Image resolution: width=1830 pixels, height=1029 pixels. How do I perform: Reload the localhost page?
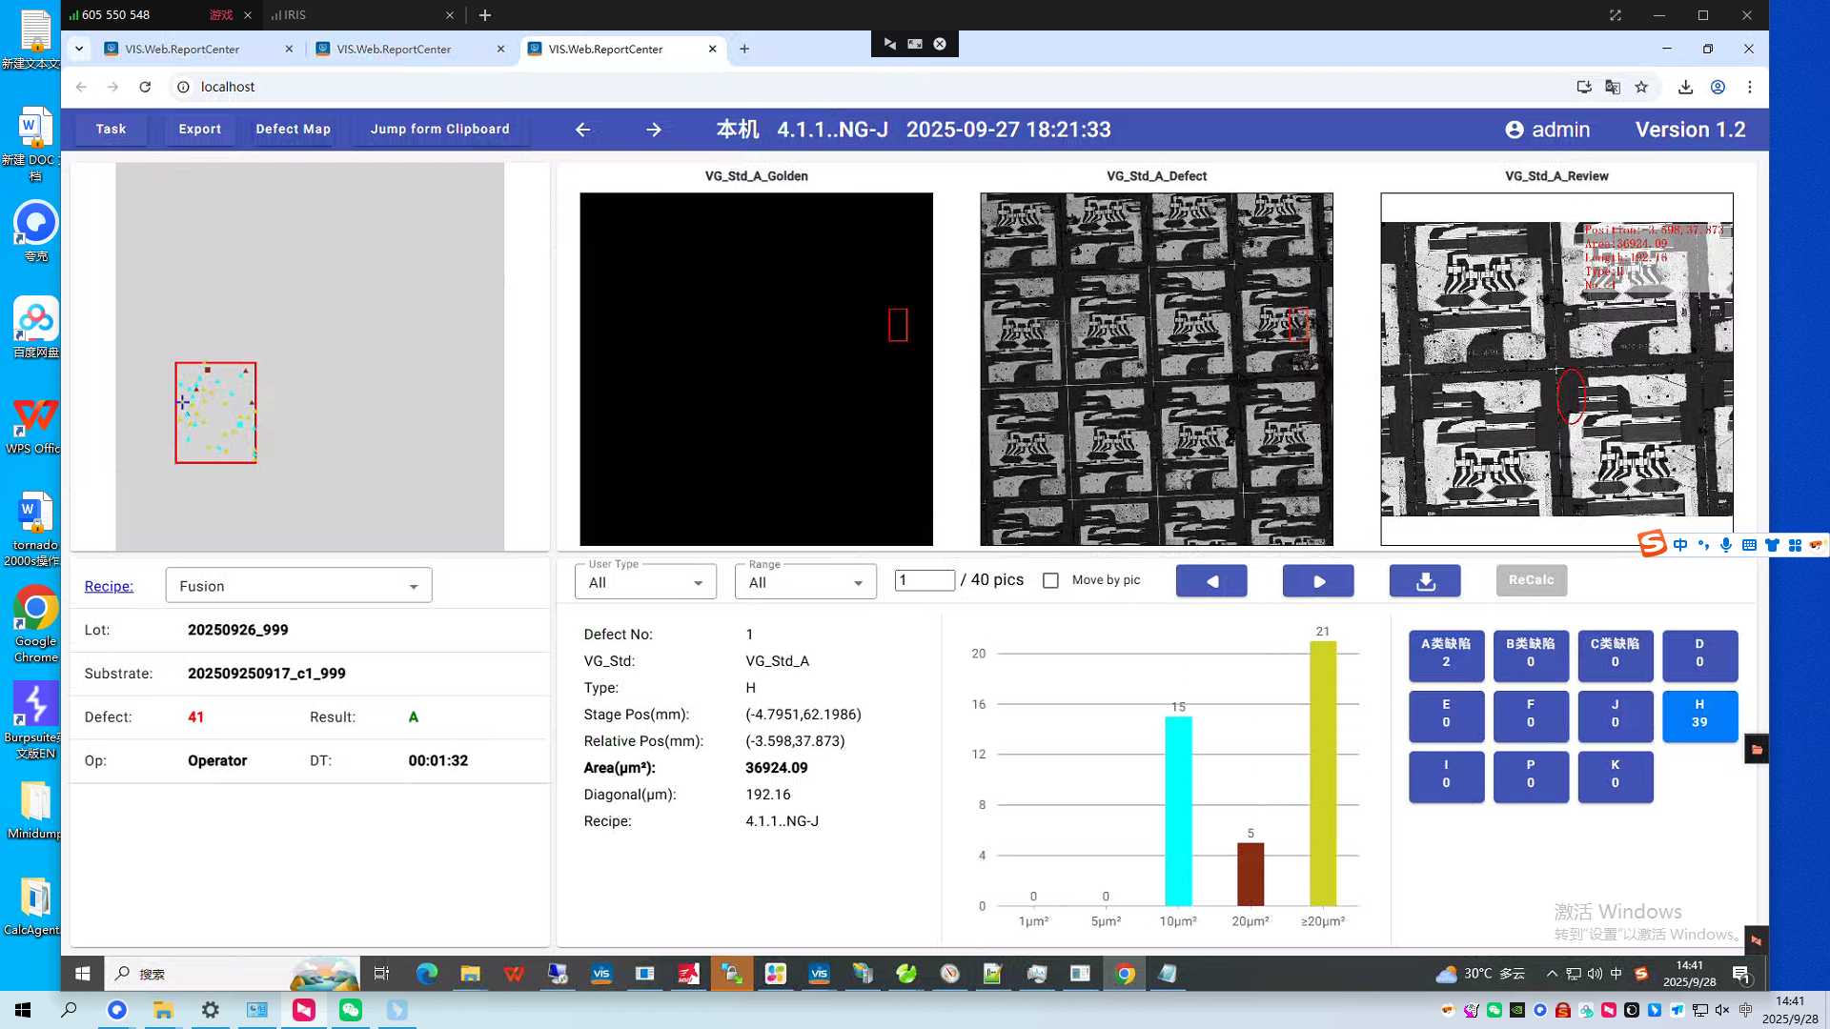pyautogui.click(x=145, y=87)
